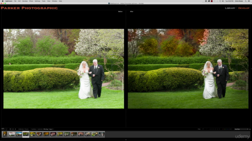Filter by green color label
252x141 pixels.
coord(226,129)
